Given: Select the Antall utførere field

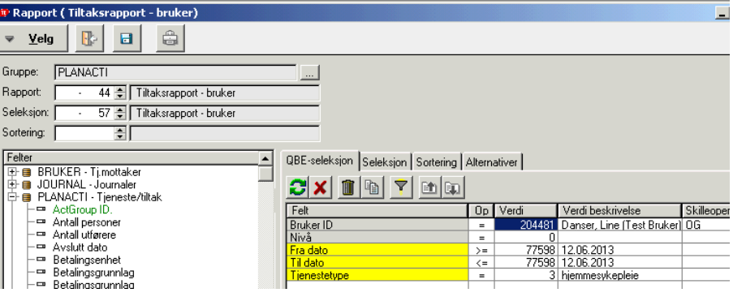Looking at the screenshot, I should tap(84, 235).
